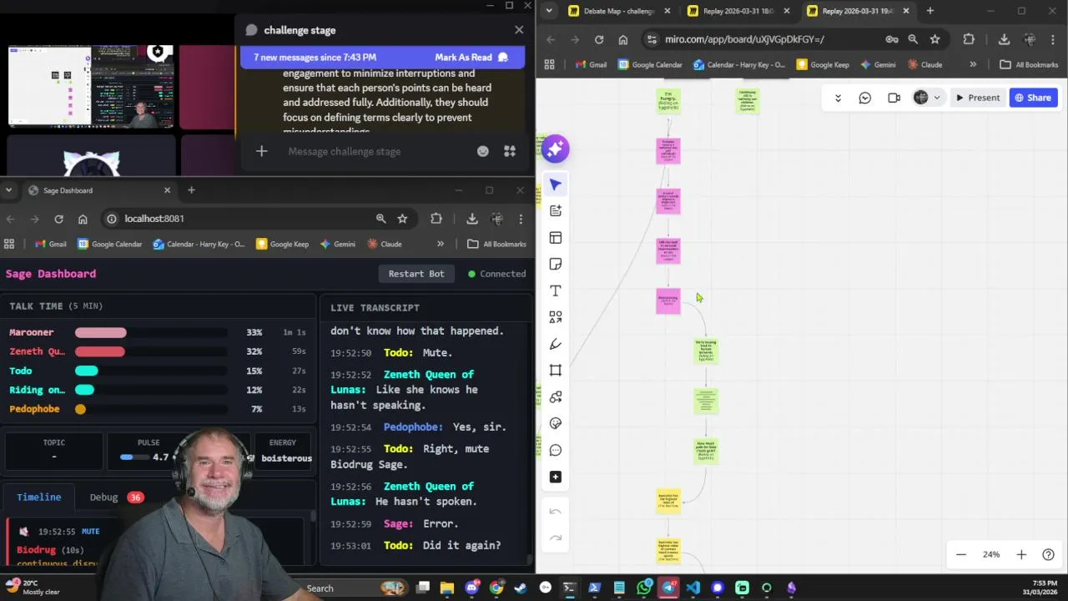Show more bookmarks in Sage browser

click(x=441, y=244)
